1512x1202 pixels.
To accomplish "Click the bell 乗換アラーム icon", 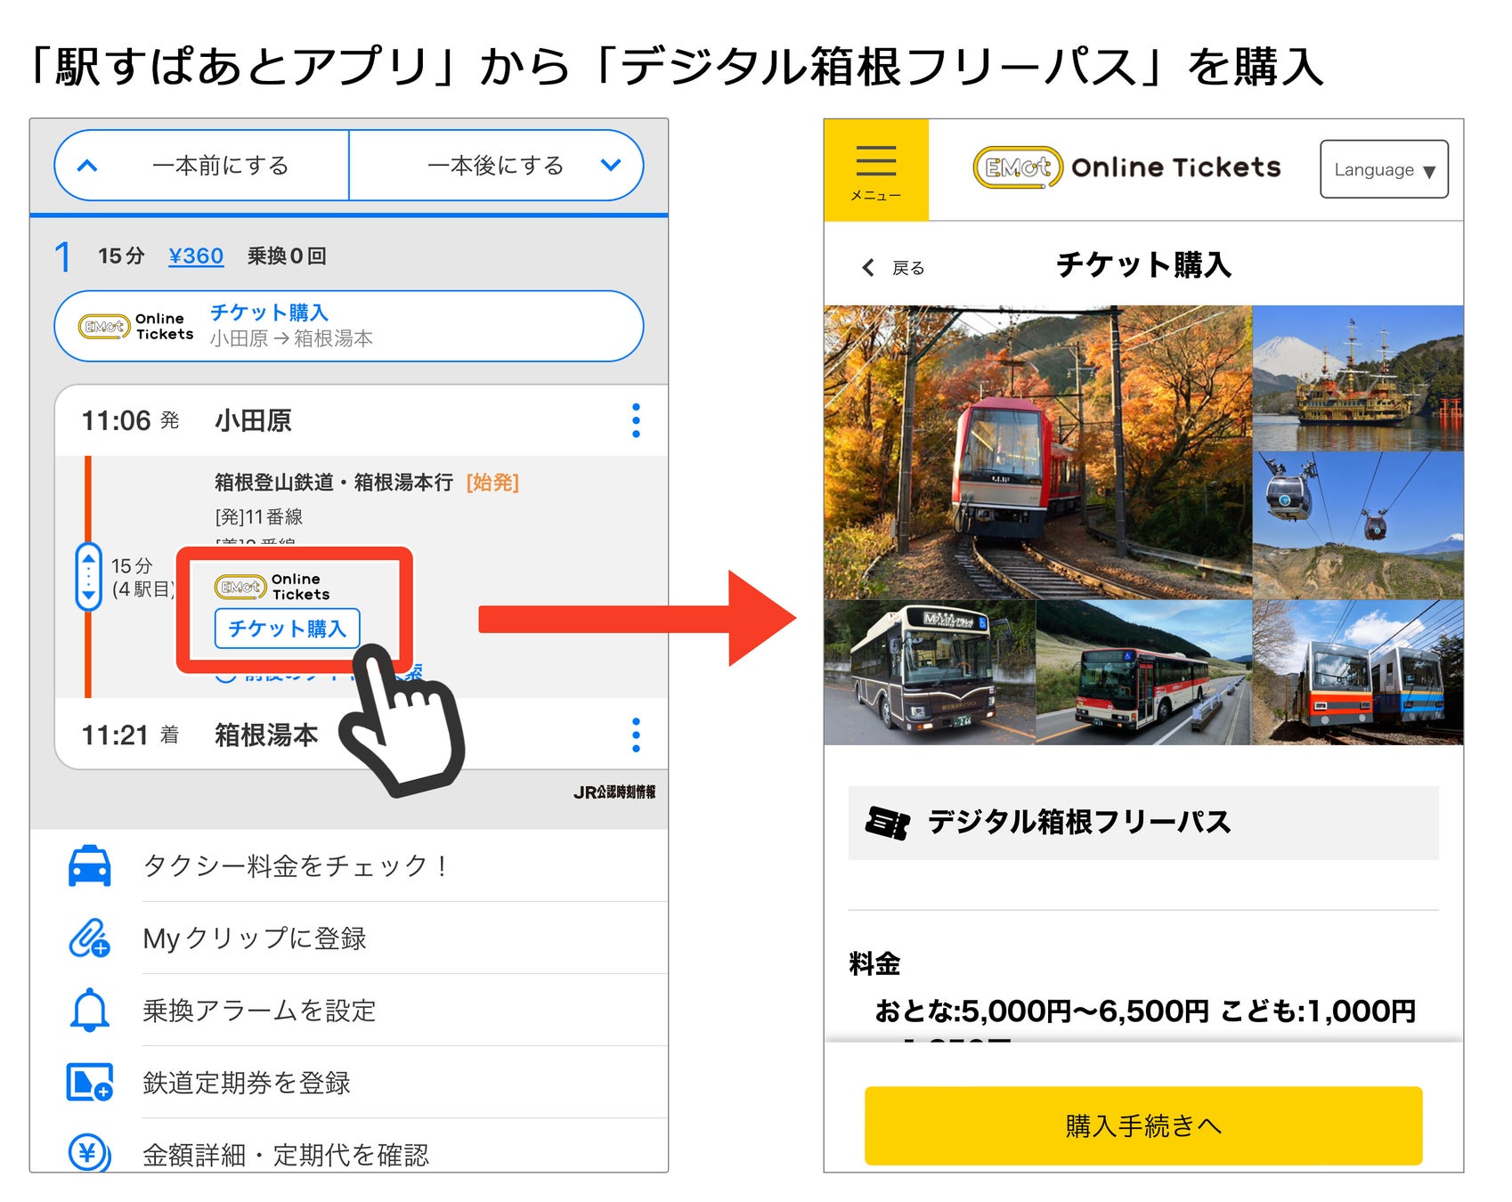I will [x=90, y=1011].
